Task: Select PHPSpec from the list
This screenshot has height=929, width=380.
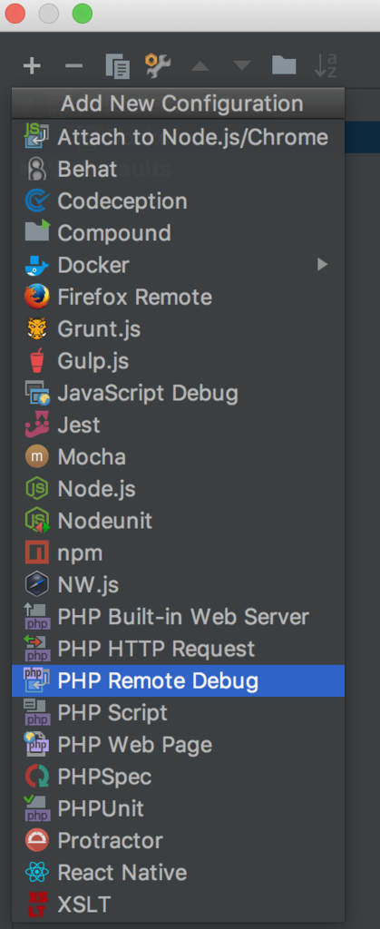Action: (x=178, y=777)
